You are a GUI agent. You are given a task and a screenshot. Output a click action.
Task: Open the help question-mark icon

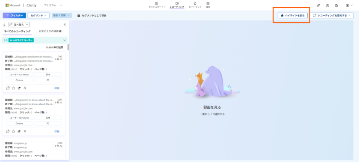[x=327, y=6]
